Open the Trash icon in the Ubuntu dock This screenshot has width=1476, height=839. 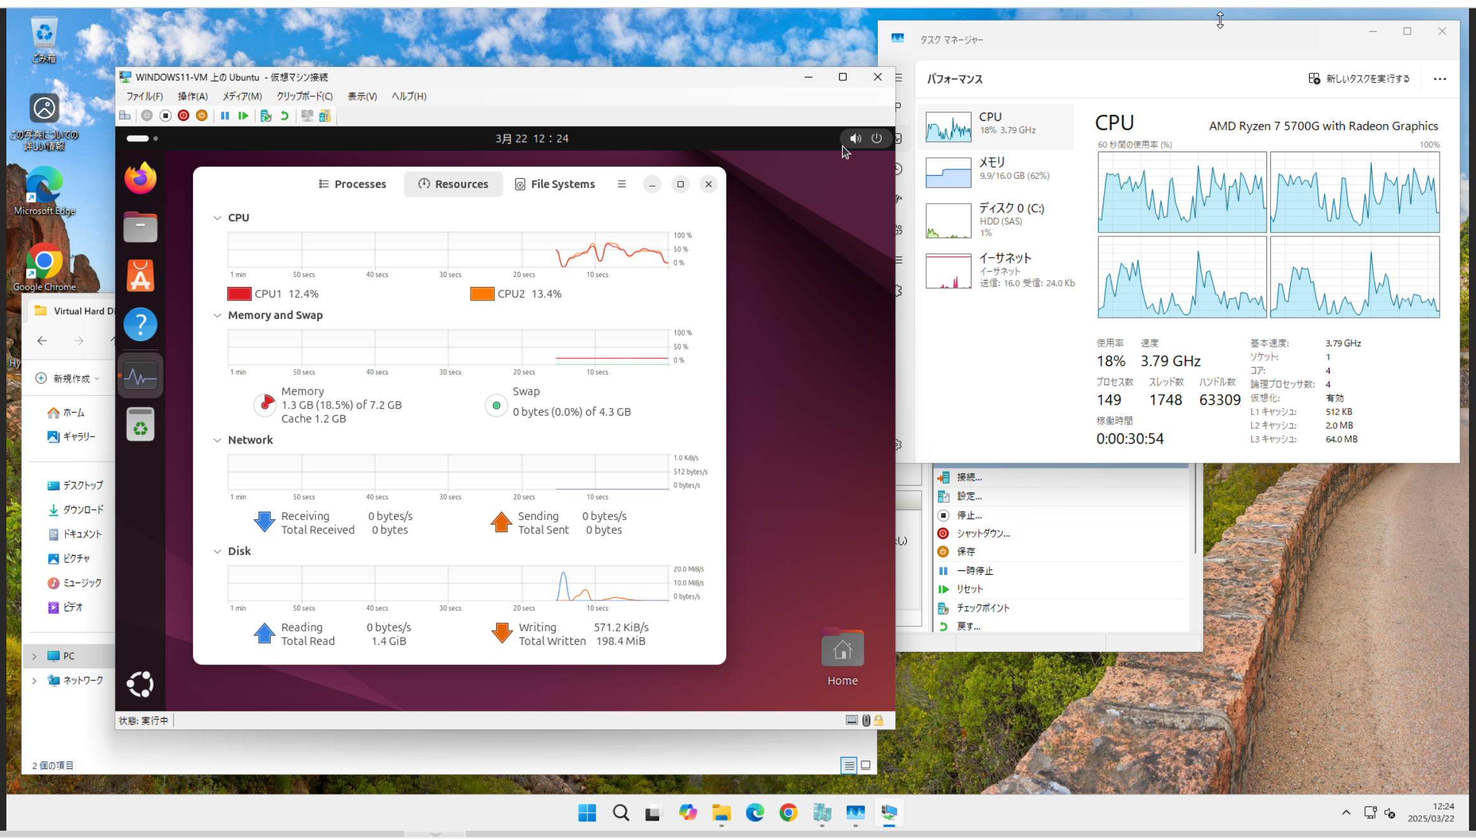140,425
